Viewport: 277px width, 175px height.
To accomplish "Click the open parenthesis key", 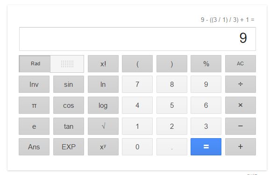I will click(x=137, y=63).
